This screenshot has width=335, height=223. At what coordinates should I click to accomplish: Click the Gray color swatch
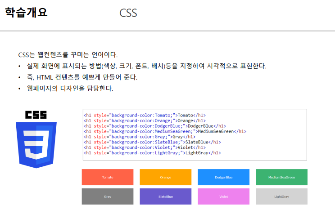(108, 196)
